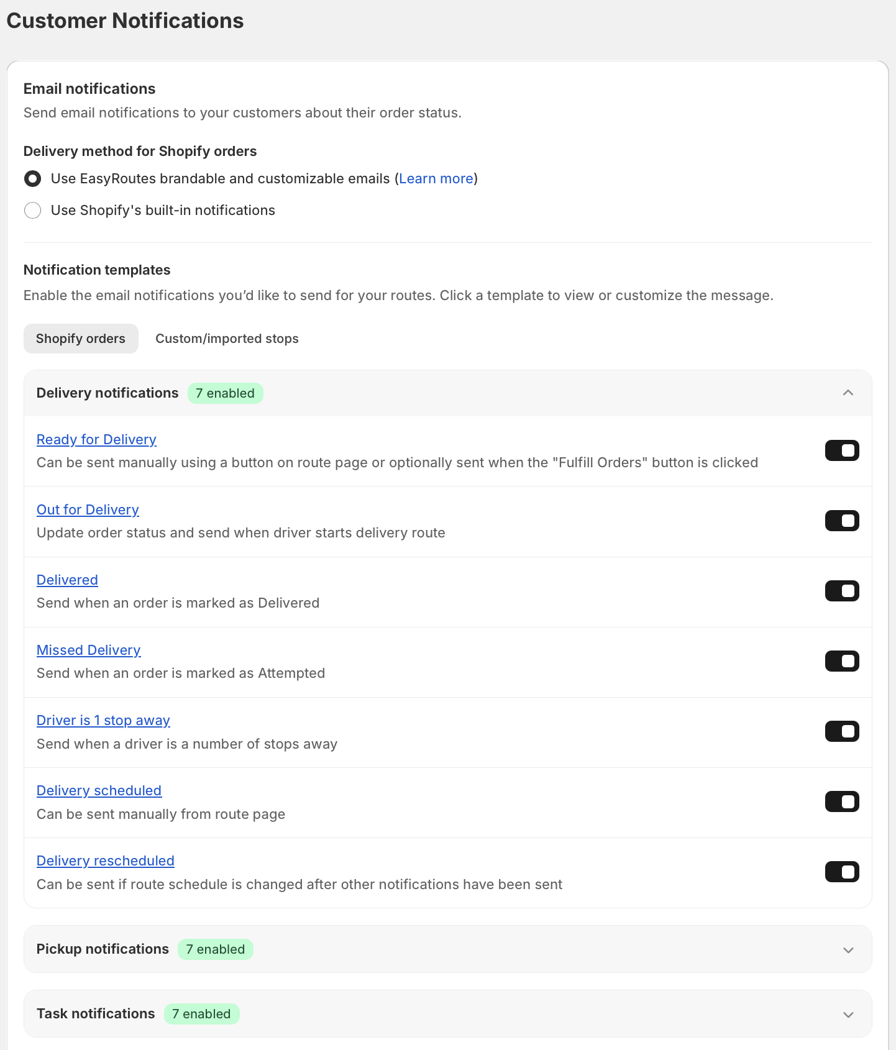Disable the Delivery rescheduled toggle
Screen dimensions: 896x1050
click(842, 872)
